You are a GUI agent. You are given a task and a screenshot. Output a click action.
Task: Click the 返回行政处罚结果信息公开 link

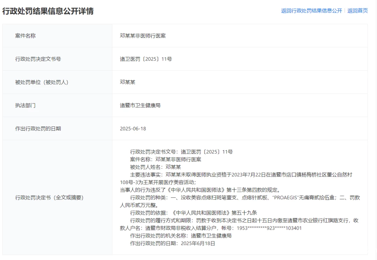[311, 11]
